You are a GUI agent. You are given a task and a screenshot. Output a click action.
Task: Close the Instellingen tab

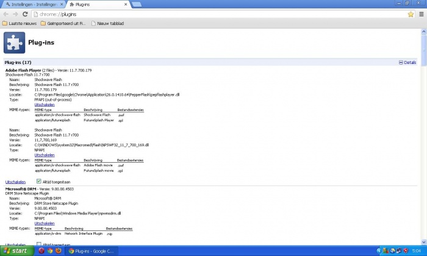pyautogui.click(x=62, y=4)
